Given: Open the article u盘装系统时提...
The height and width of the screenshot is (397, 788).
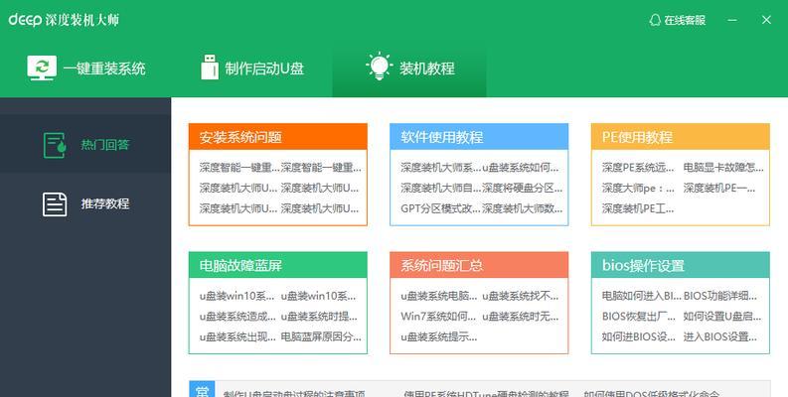Looking at the screenshot, I should pyautogui.click(x=319, y=317).
